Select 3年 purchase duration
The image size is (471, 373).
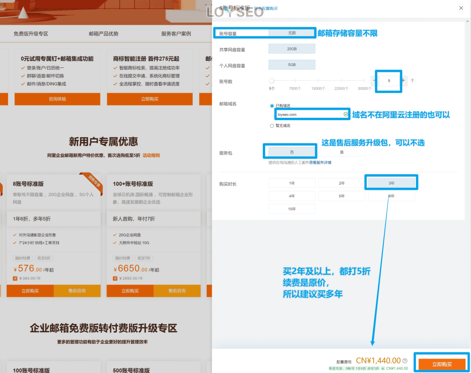pyautogui.click(x=391, y=183)
